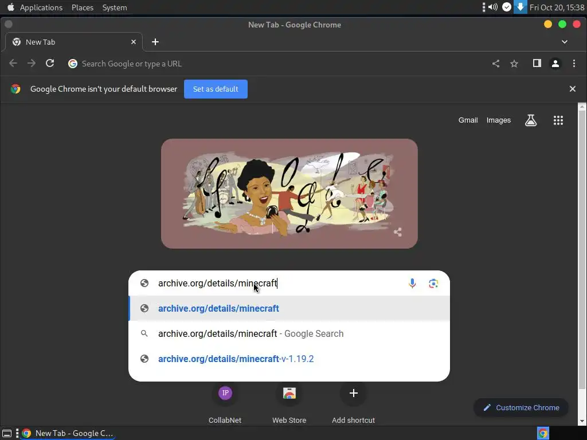Click the date and time clock
The height and width of the screenshot is (440, 587).
click(x=557, y=7)
